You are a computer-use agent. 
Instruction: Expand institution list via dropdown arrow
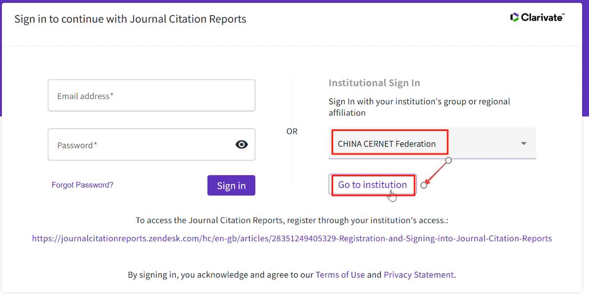pos(523,143)
